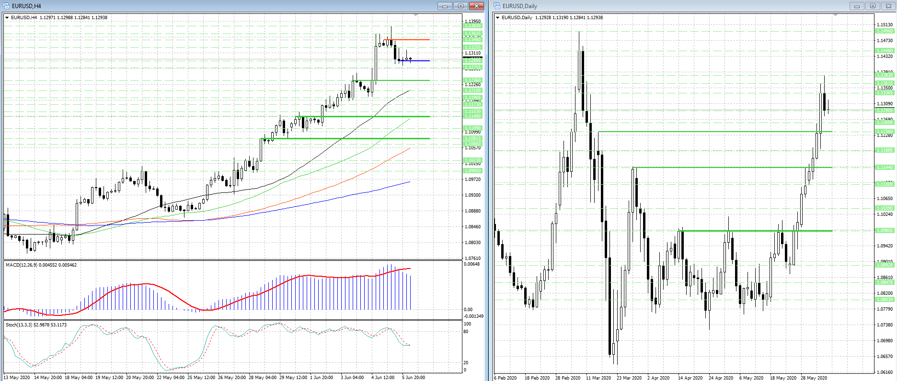The width and height of the screenshot is (897, 381).
Task: Expand the arrow beside EURUSD,Daily quote label
Action: point(498,18)
